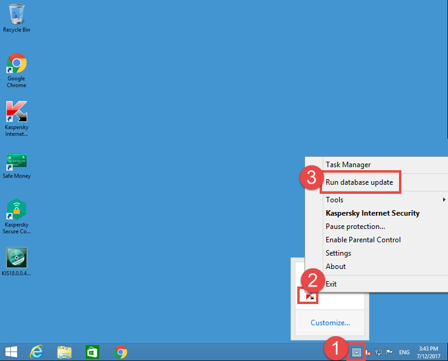
Task: Launch Internet Explorer from the taskbar
Action: 36,352
